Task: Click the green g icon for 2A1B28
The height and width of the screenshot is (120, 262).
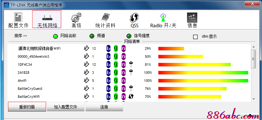Action: (116, 73)
